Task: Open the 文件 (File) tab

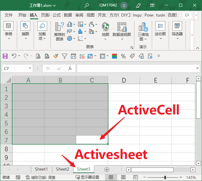Action: click(9, 15)
